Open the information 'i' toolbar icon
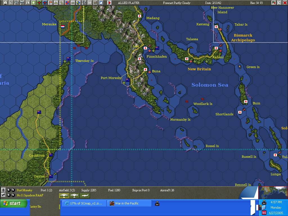Image resolution: width=288 pixels, height=216 pixels. point(28,3)
